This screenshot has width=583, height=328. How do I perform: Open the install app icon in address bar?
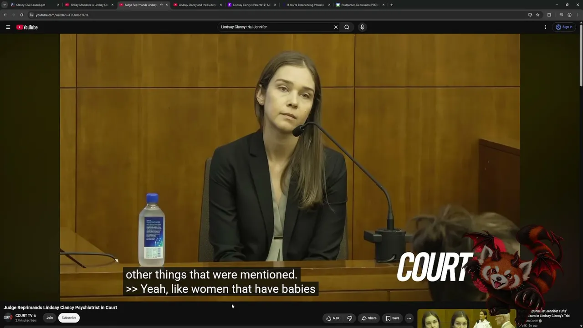tap(530, 15)
